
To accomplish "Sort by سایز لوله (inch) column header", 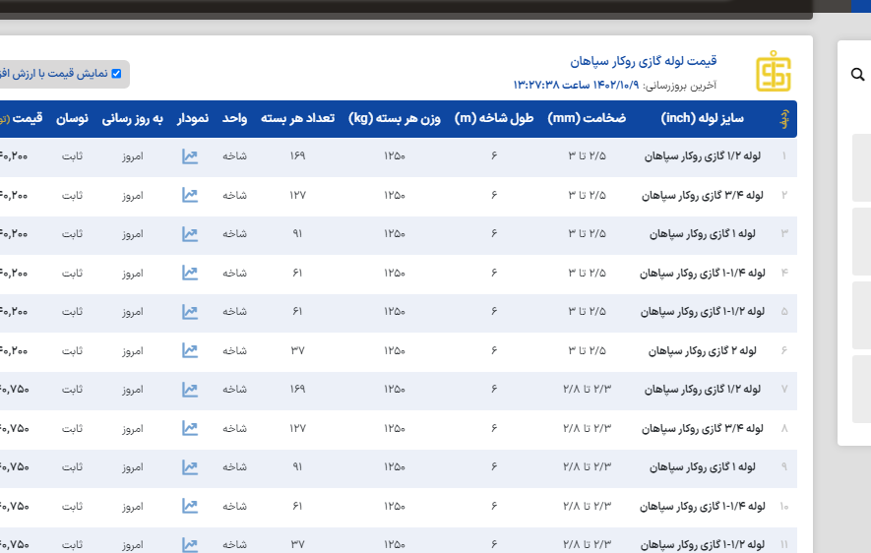I will (x=704, y=119).
